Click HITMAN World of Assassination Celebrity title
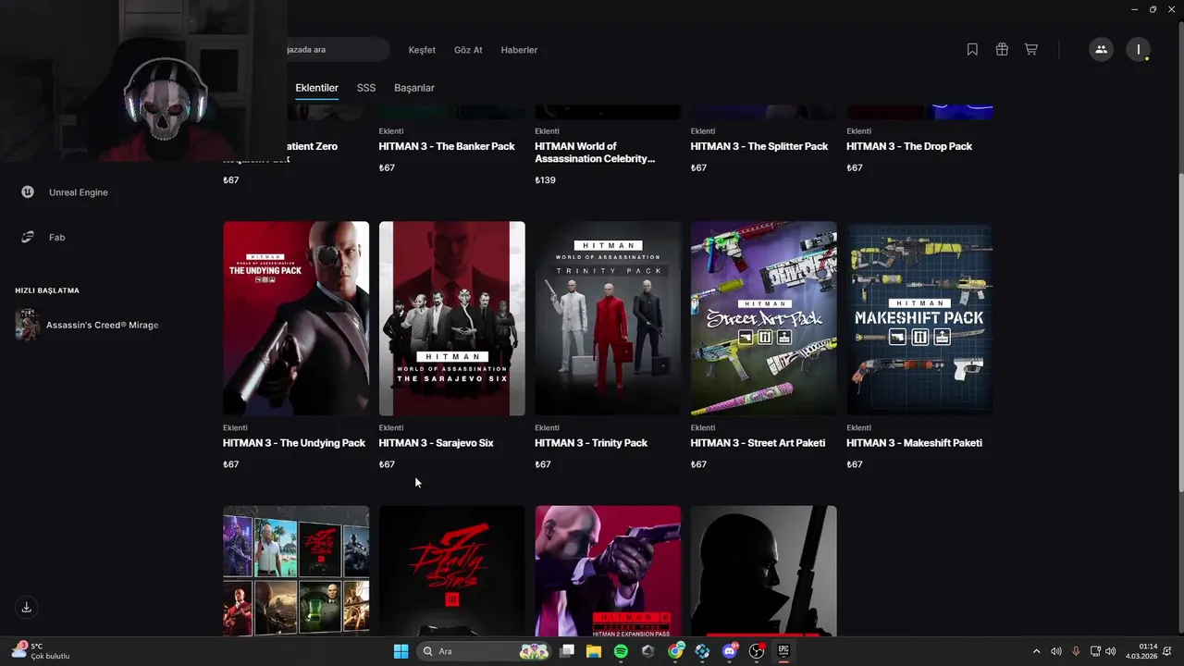The height and width of the screenshot is (666, 1184). point(595,153)
